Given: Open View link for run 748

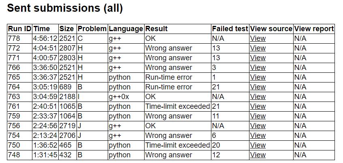Looking at the screenshot, I should [x=258, y=155].
